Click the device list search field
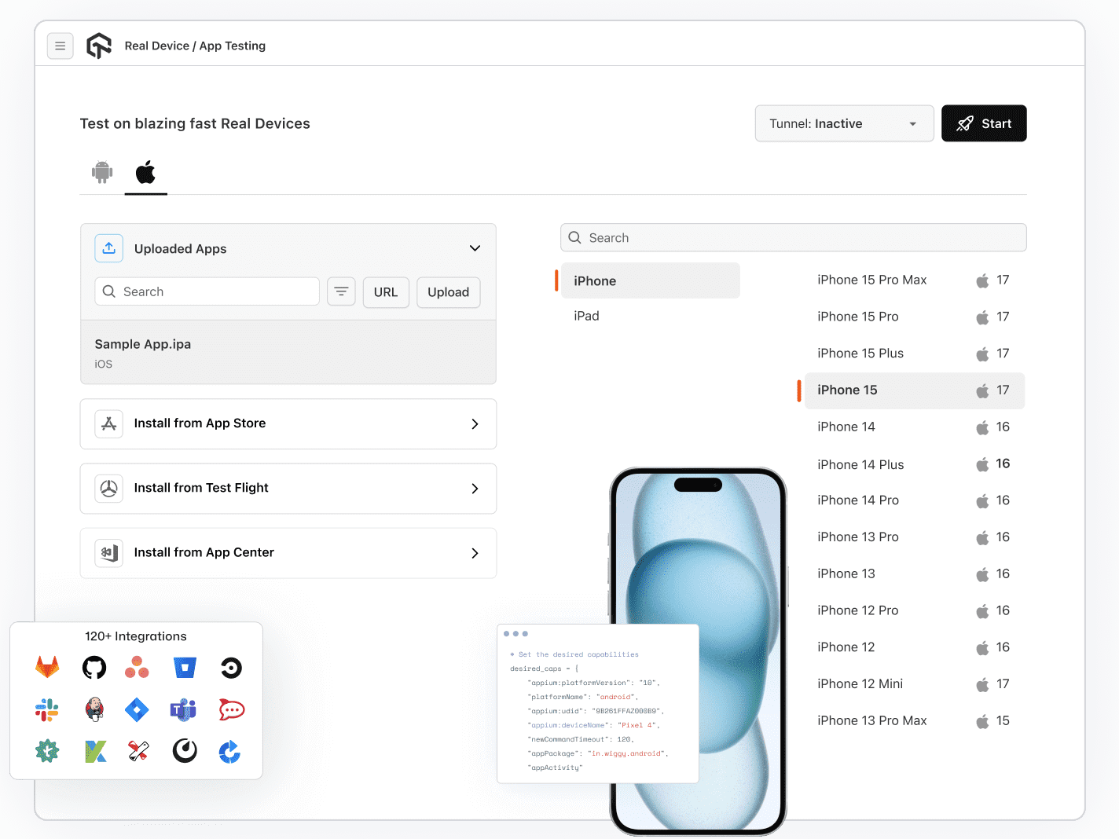This screenshot has width=1119, height=839. [793, 237]
